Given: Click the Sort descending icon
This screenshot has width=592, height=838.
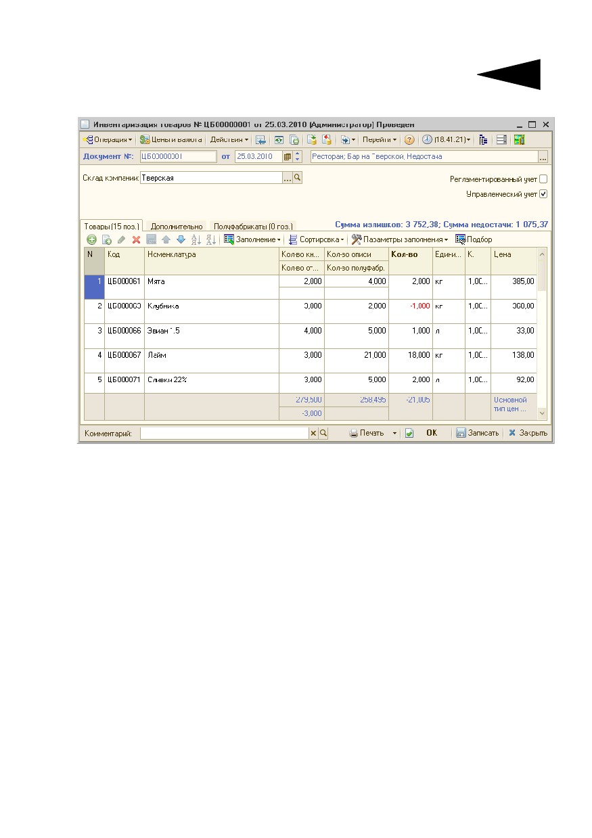Looking at the screenshot, I should (210, 239).
